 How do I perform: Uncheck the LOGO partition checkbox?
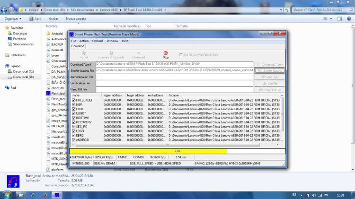(73, 131)
